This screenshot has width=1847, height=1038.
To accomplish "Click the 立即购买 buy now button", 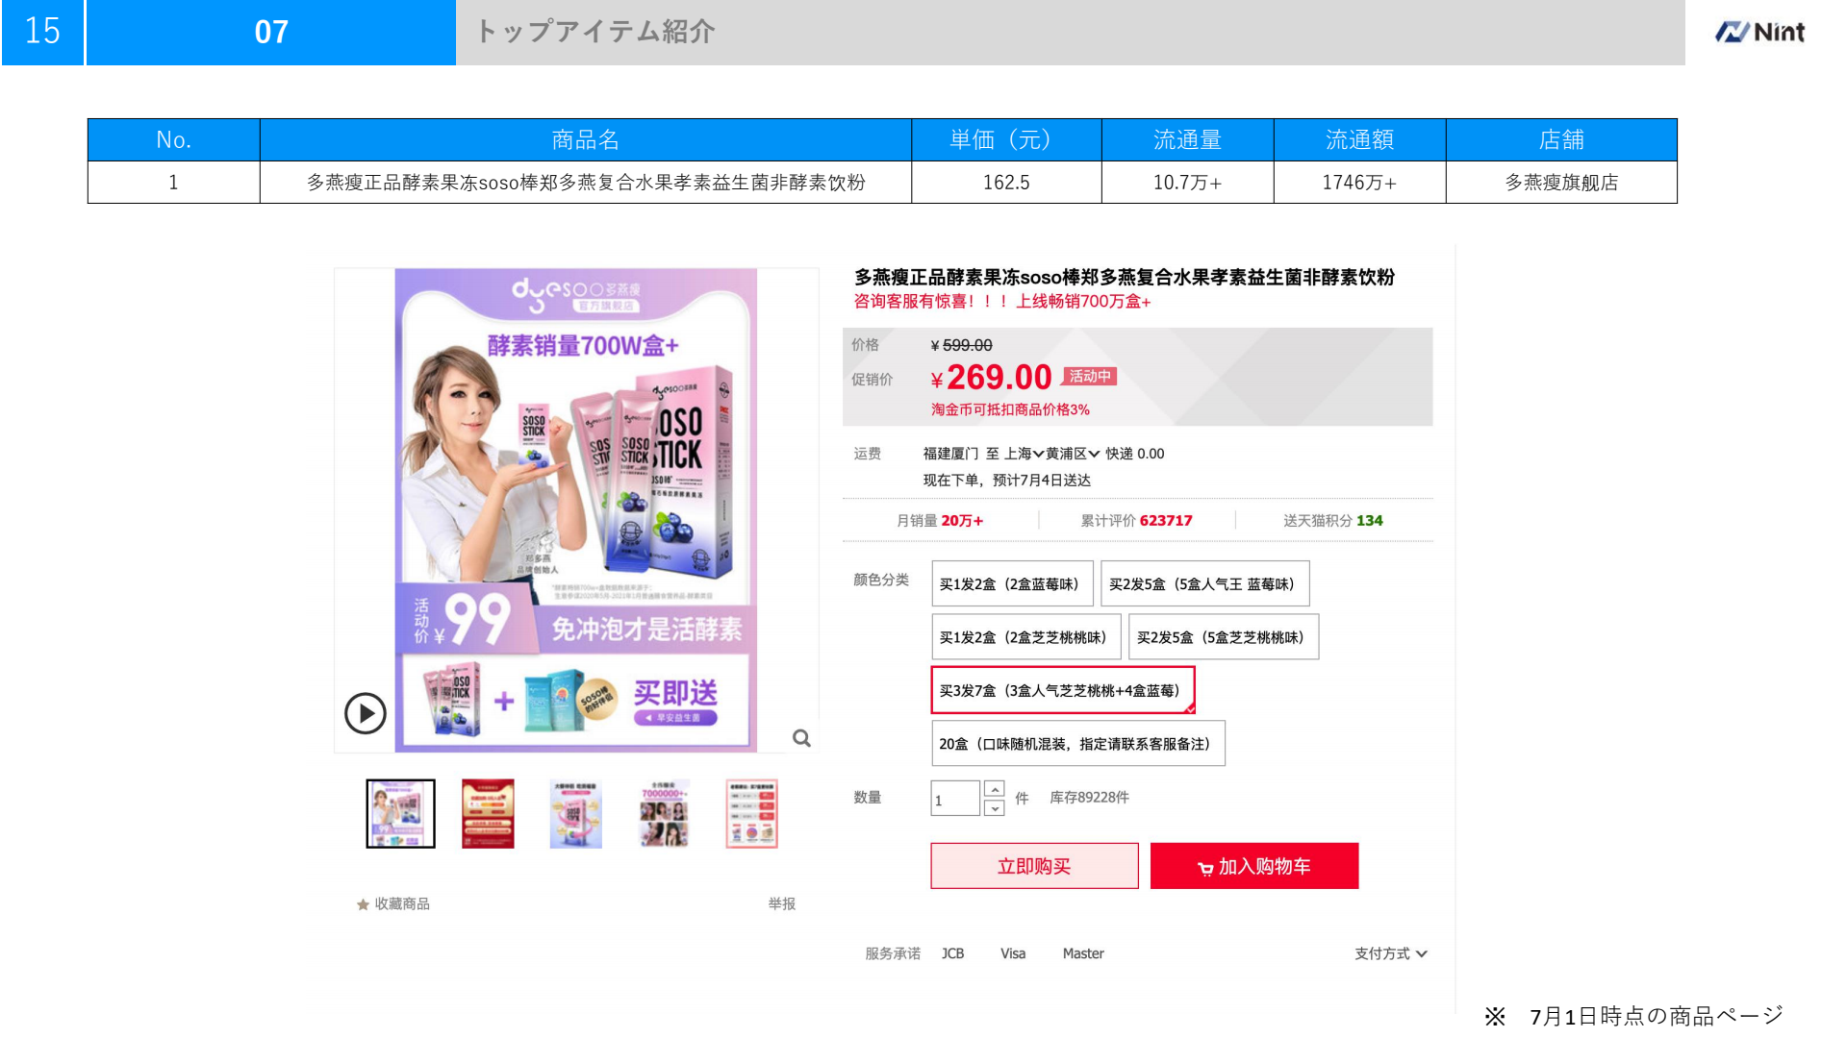I will 1034,866.
